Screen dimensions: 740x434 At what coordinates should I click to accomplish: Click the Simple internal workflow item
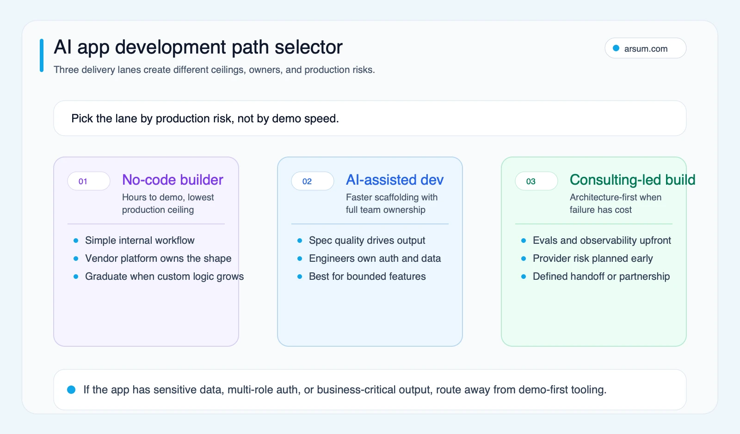[140, 240]
